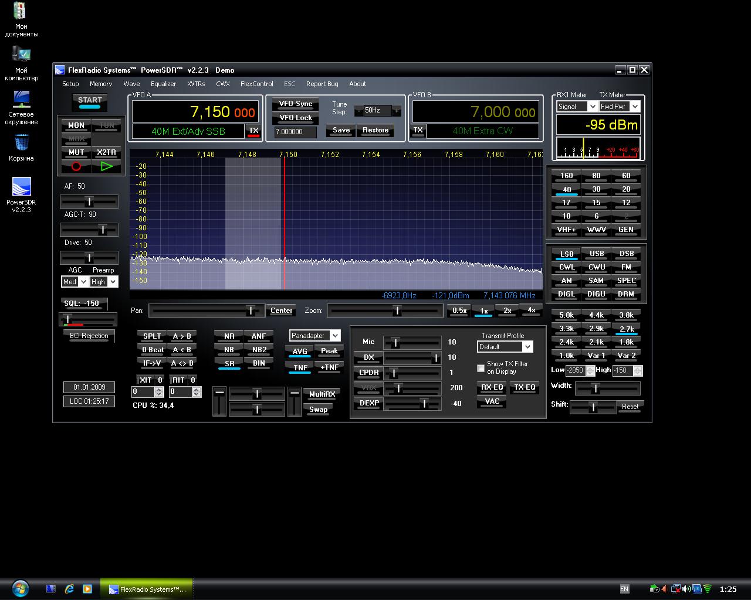Click the PowerSDR title bar icon

(x=60, y=70)
